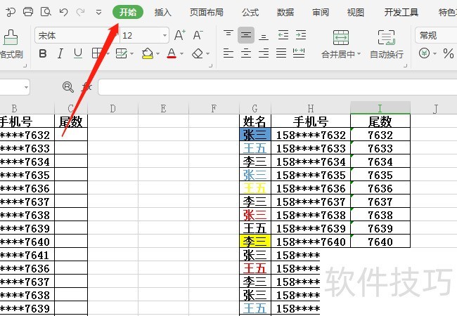Redo the last undone action

(80, 12)
